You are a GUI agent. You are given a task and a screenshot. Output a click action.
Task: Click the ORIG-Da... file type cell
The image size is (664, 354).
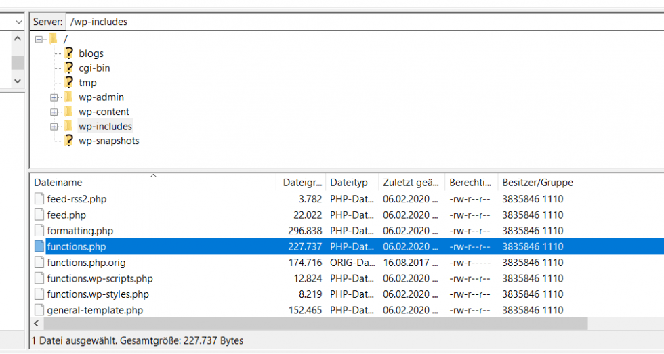[352, 263]
